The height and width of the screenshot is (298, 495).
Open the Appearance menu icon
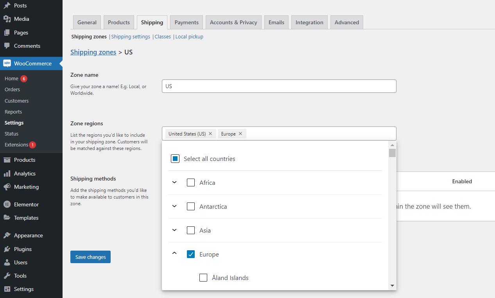pos(8,235)
